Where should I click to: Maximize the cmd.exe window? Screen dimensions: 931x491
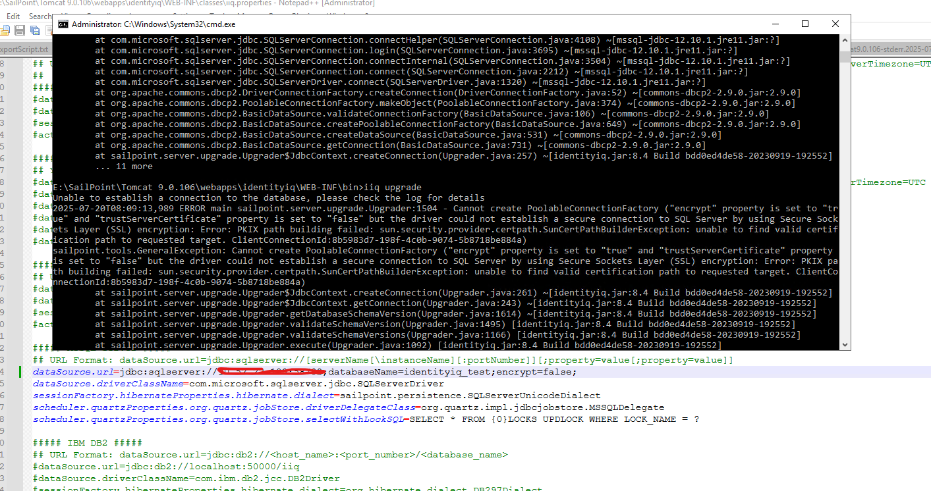(x=805, y=24)
